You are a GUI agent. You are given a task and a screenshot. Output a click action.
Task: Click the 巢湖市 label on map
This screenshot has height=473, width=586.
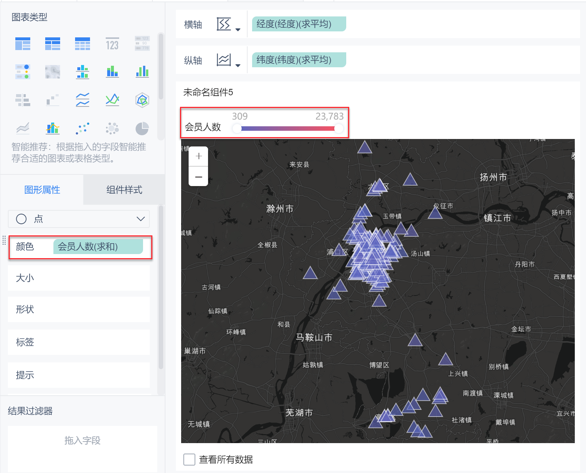tap(195, 351)
